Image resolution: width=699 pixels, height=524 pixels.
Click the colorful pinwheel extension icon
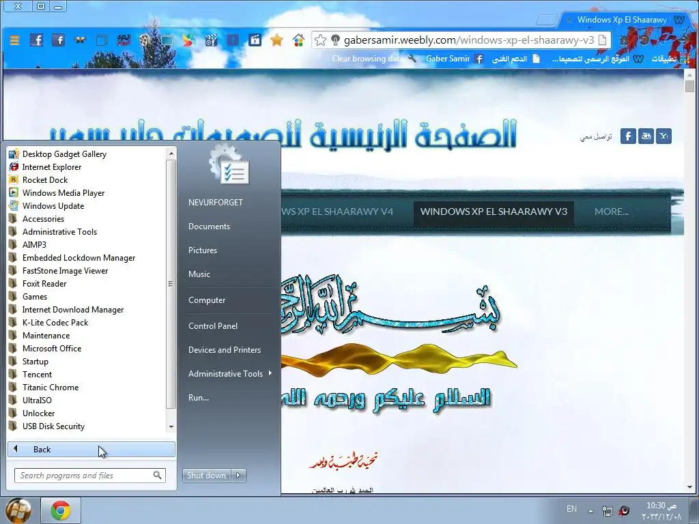coord(188,40)
